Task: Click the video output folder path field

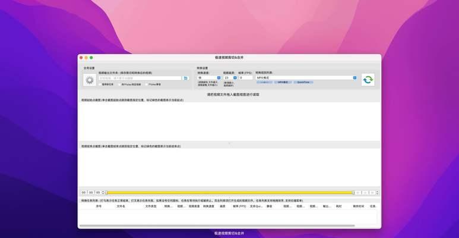Action: click(140, 78)
